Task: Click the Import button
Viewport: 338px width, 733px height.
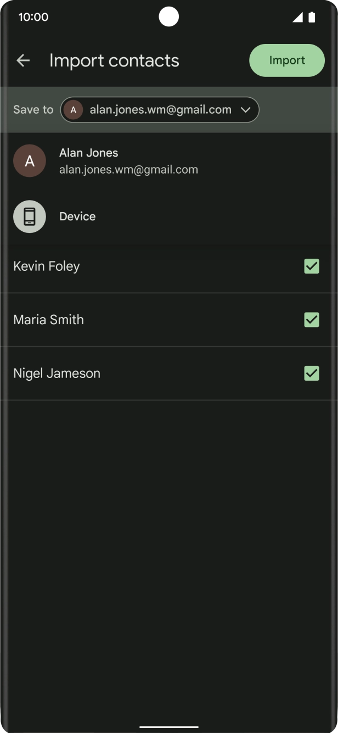Action: 287,60
